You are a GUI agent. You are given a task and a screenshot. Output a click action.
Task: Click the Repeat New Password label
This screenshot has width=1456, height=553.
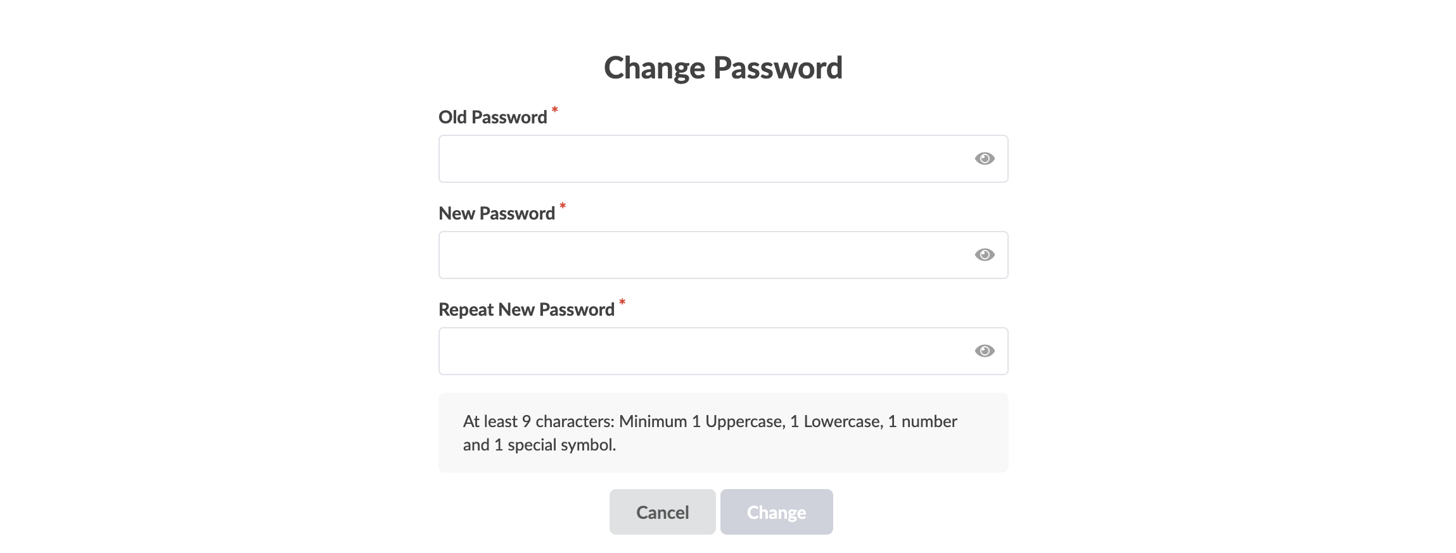[x=526, y=310]
